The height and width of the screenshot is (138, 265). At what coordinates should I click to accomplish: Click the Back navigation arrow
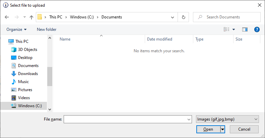[x=7, y=17]
